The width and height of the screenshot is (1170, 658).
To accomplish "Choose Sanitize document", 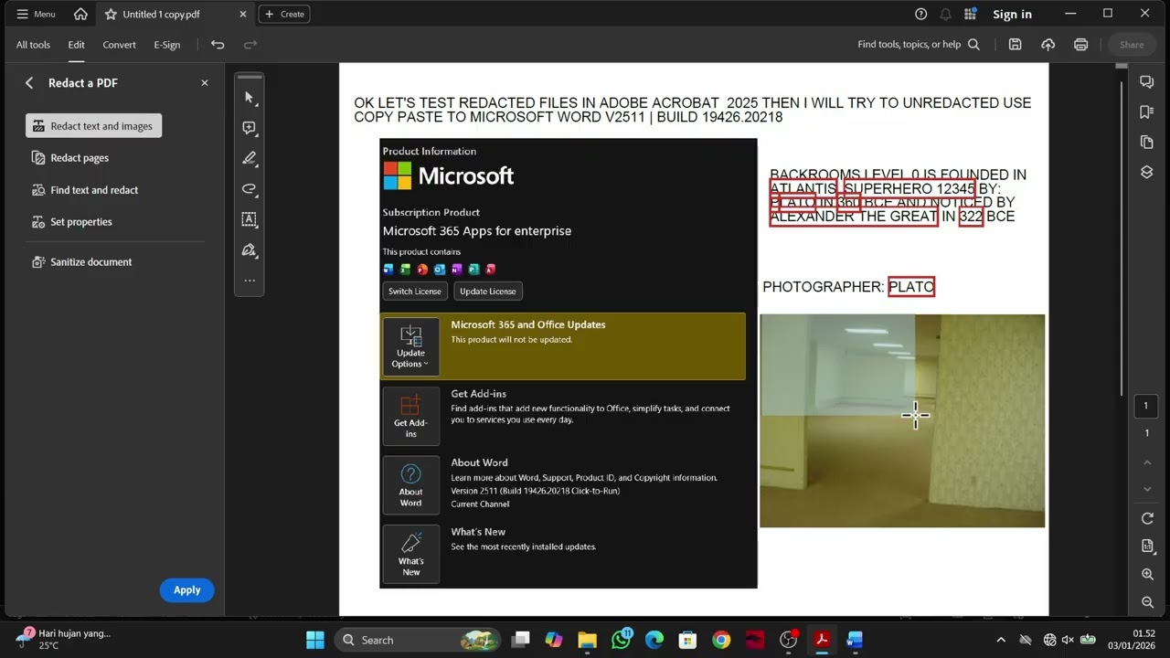I will pyautogui.click(x=82, y=262).
